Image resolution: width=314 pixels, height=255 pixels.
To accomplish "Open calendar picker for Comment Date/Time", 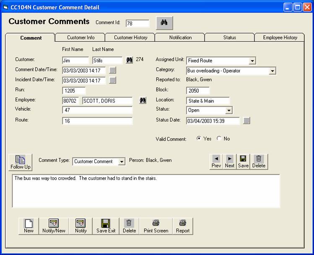I will click(x=112, y=70).
